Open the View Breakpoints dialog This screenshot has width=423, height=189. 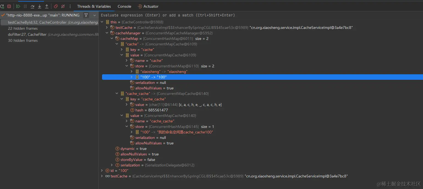(56, 6)
